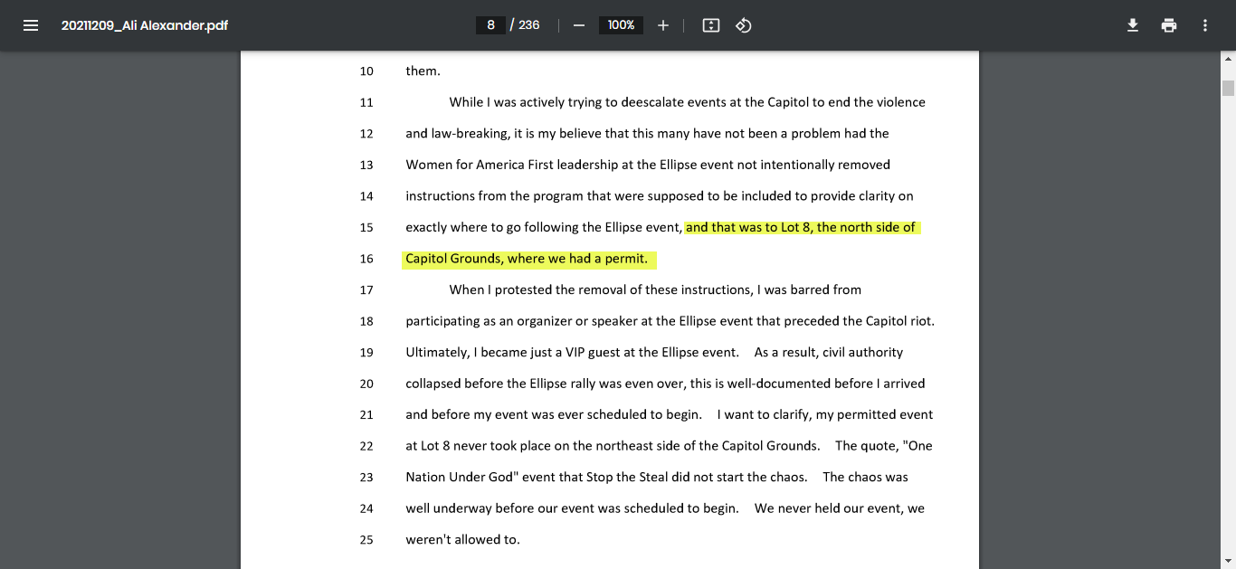Click the text 'I want to clarify, my permitted event'
This screenshot has height=569, width=1236.
(x=825, y=414)
